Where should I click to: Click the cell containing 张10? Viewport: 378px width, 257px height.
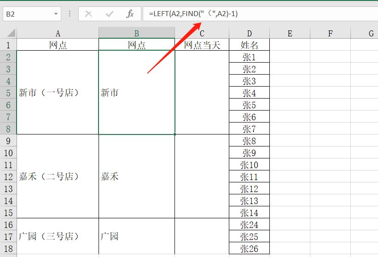coord(249,164)
